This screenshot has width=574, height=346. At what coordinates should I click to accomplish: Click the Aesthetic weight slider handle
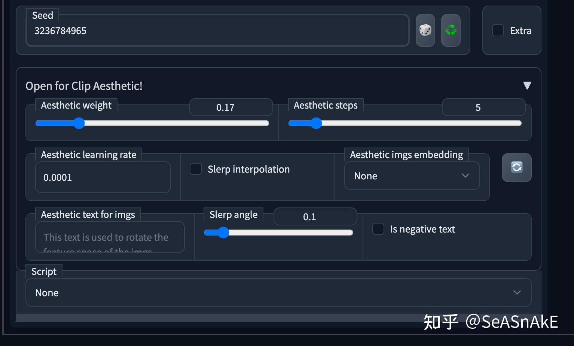click(x=79, y=123)
